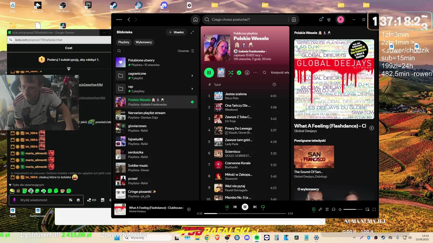Search within the library using the magnifier icon
This screenshot has height=243, width=433.
pos(119,51)
